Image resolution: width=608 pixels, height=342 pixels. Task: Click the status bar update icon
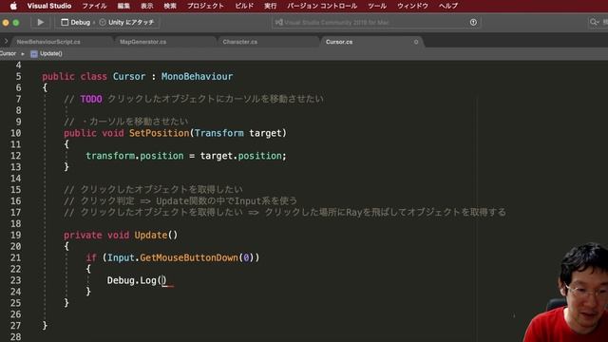click(473, 22)
